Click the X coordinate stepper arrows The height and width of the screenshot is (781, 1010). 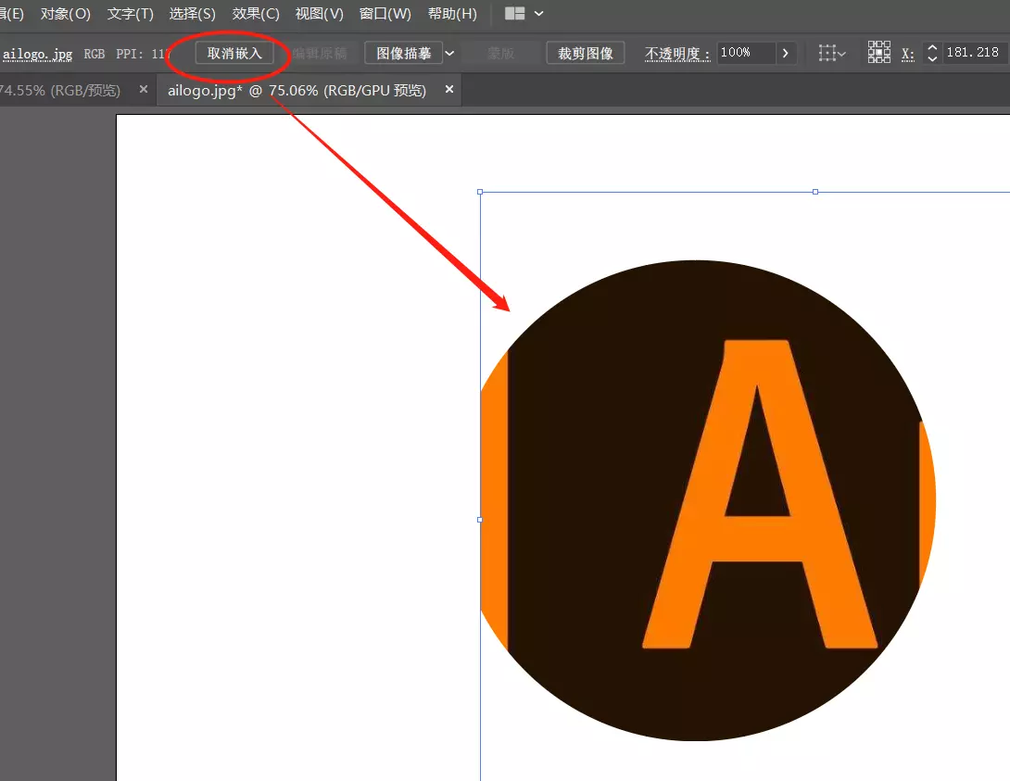point(932,53)
